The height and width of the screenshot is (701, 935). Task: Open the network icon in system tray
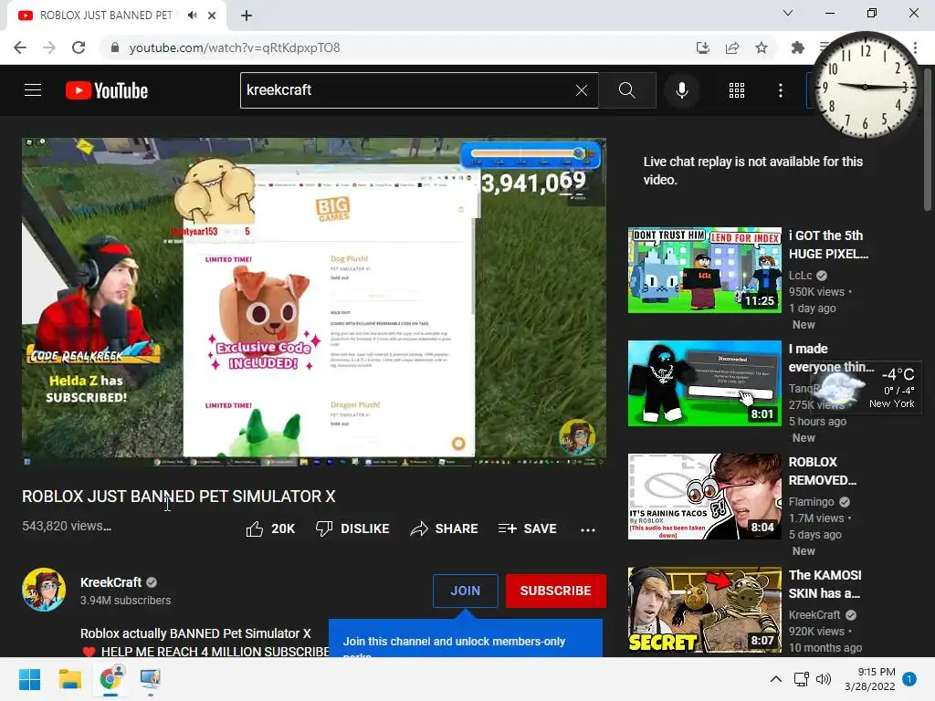801,679
